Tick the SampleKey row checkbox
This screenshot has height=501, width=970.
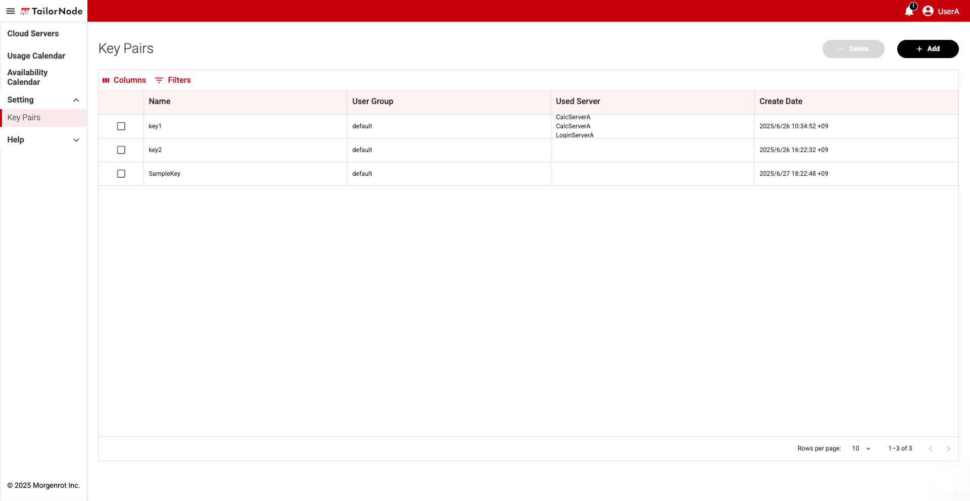tap(121, 174)
